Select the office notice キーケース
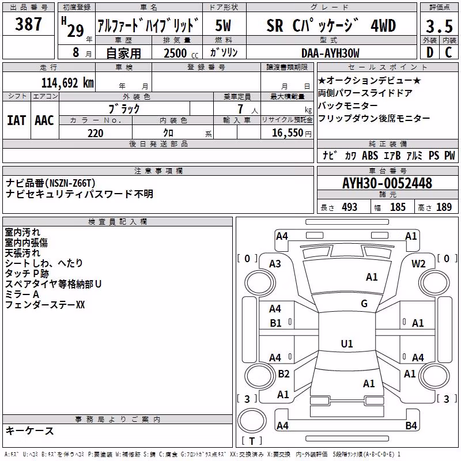This screenshot has height=461, width=461. tap(30, 430)
